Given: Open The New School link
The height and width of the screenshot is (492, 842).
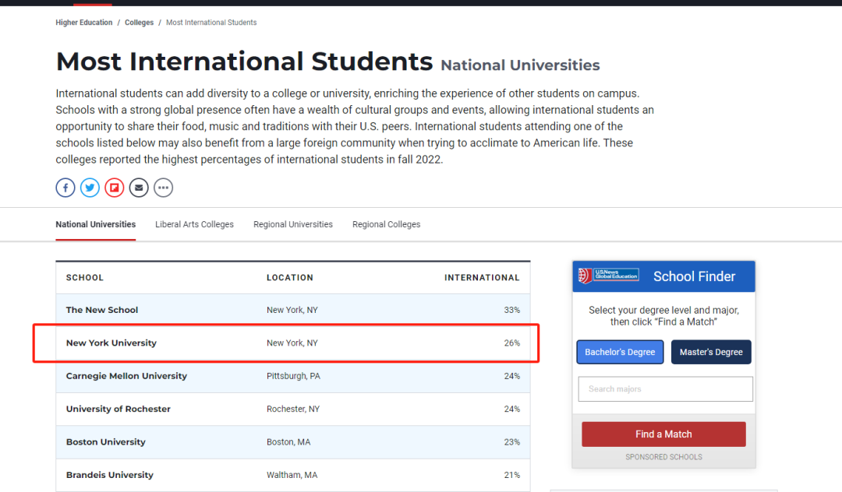Looking at the screenshot, I should point(102,310).
